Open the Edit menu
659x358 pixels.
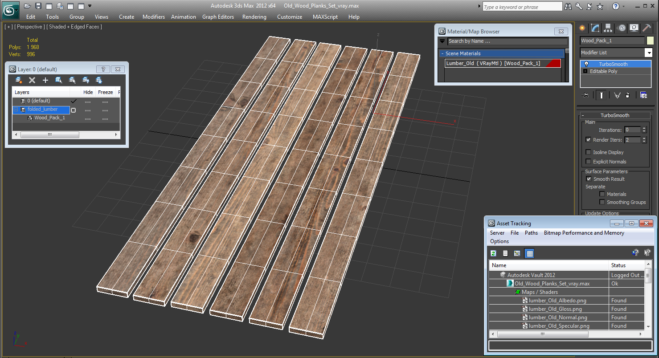point(31,17)
